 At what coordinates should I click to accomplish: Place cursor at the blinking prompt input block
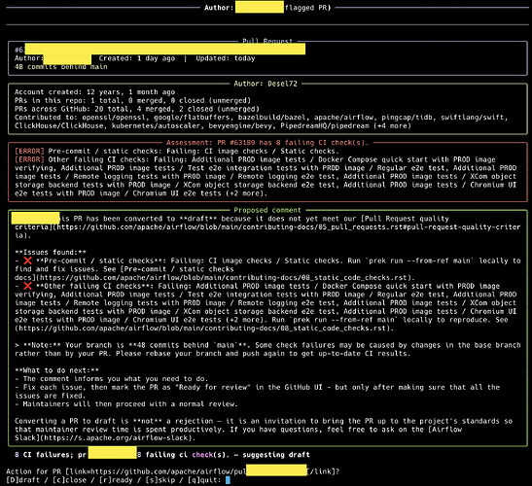pyautogui.click(x=228, y=480)
